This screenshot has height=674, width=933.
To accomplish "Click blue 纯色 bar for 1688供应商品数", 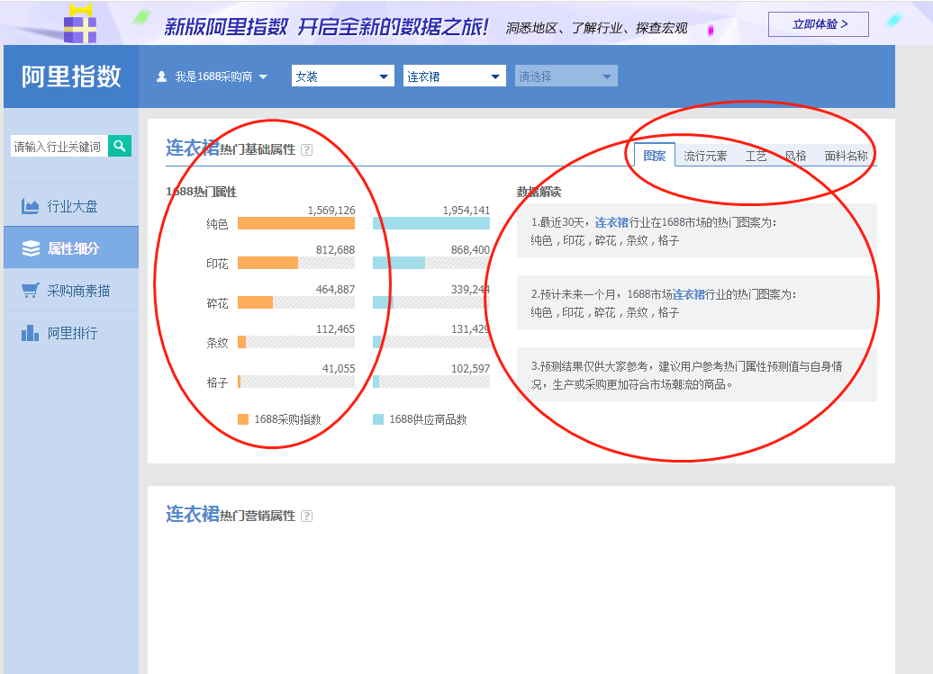I will tap(431, 223).
